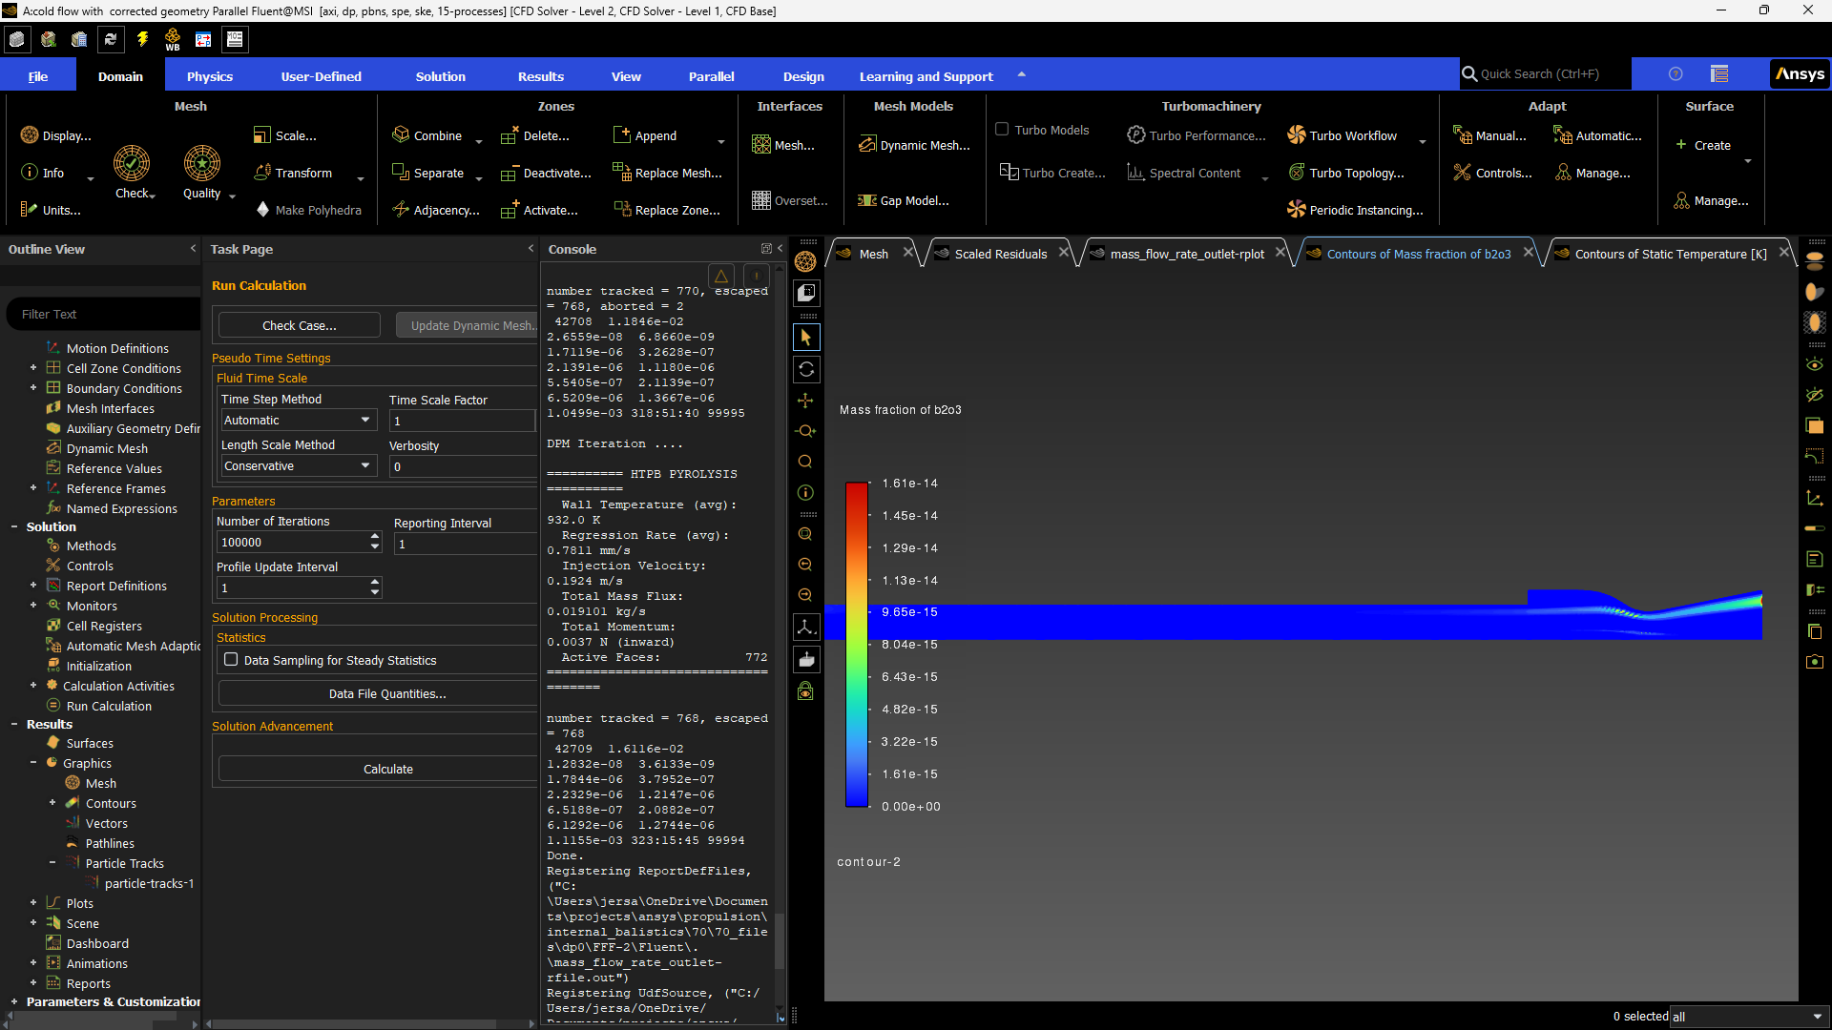Screen dimensions: 1832x1030
Task: Select the rotate view tool
Action: pyautogui.click(x=806, y=369)
